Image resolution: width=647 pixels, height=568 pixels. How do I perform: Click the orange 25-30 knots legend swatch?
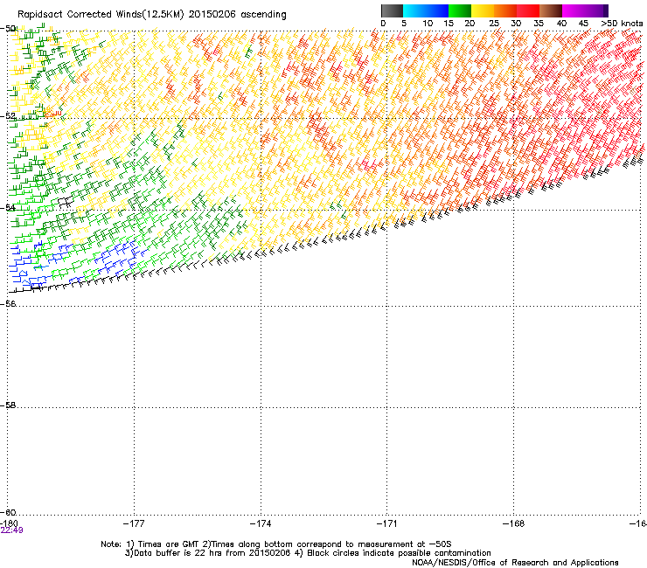click(505, 10)
